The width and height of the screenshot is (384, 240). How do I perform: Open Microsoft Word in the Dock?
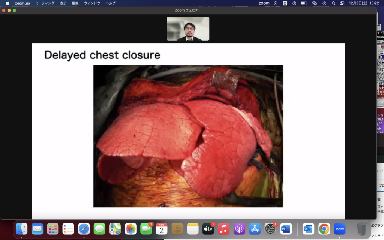pos(286,228)
